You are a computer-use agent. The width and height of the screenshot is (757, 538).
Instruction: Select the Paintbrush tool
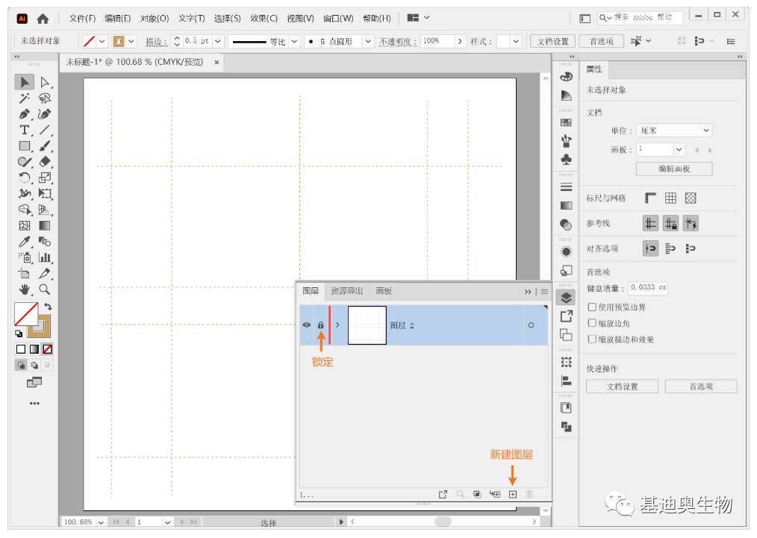(44, 146)
